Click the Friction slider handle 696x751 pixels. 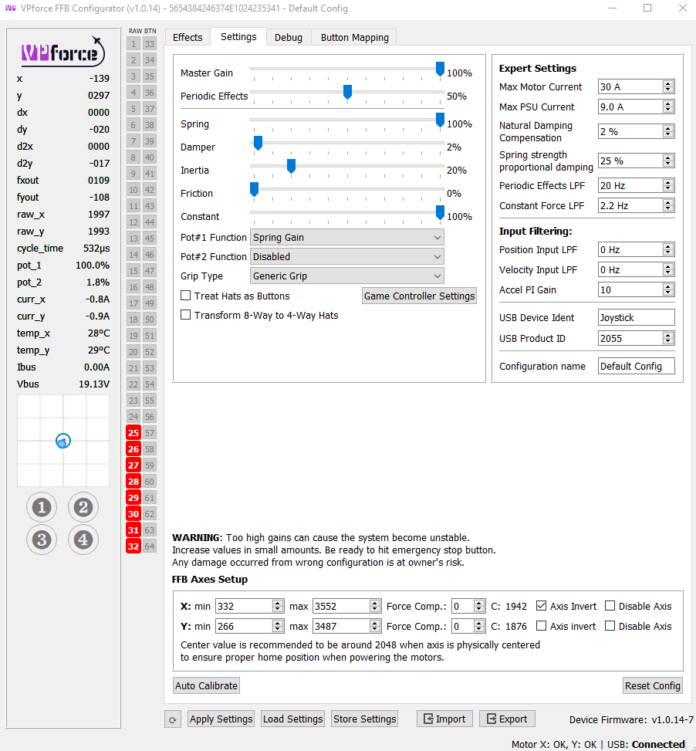pos(254,189)
